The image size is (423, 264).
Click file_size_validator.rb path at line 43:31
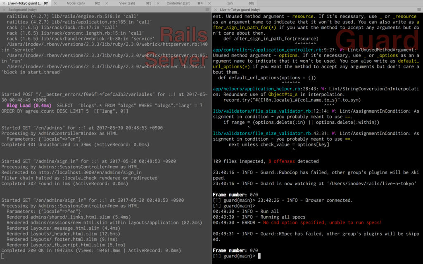pos(261,134)
